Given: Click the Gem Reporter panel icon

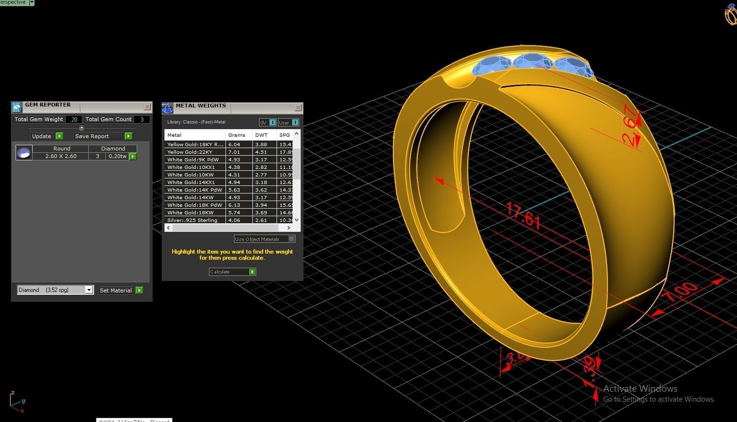Looking at the screenshot, I should click(x=17, y=107).
